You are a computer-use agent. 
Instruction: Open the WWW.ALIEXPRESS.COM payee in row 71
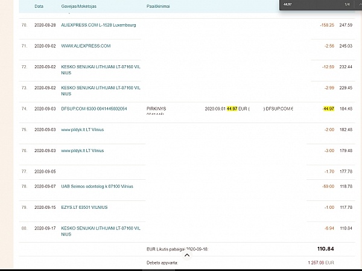click(x=86, y=46)
